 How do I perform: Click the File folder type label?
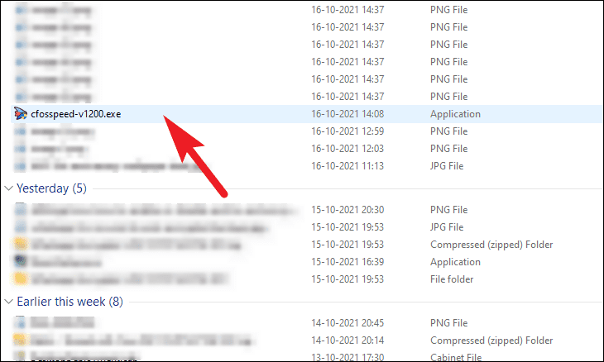click(x=452, y=279)
